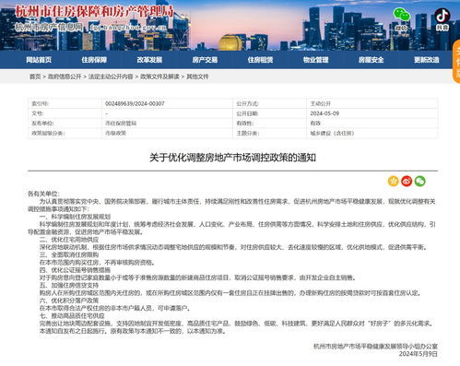Screen dimensions: 460x366
Task: Open the orange side tab at right edge
Action: tap(456, 62)
